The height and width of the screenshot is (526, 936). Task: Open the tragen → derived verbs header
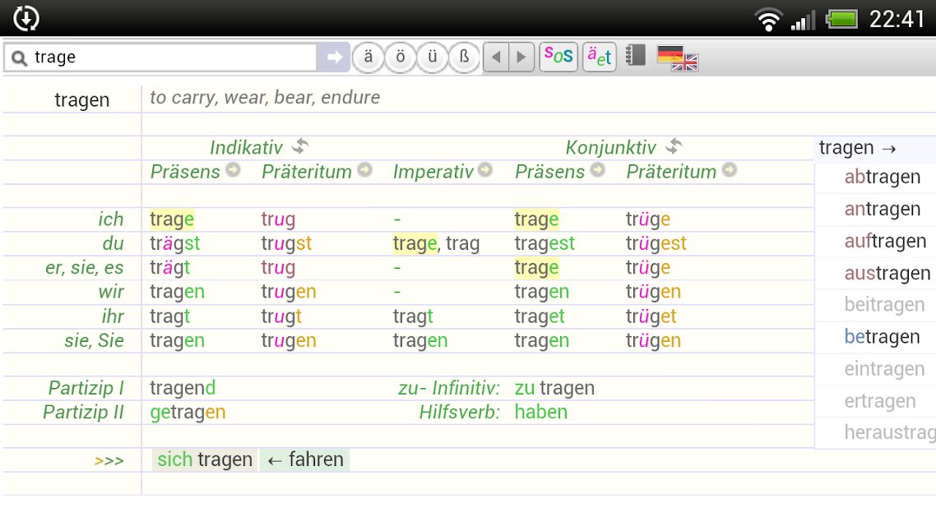857,147
